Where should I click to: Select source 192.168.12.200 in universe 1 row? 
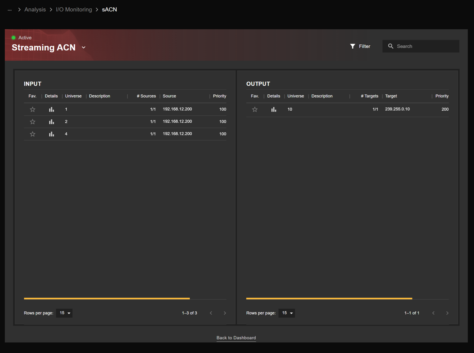pos(177,109)
